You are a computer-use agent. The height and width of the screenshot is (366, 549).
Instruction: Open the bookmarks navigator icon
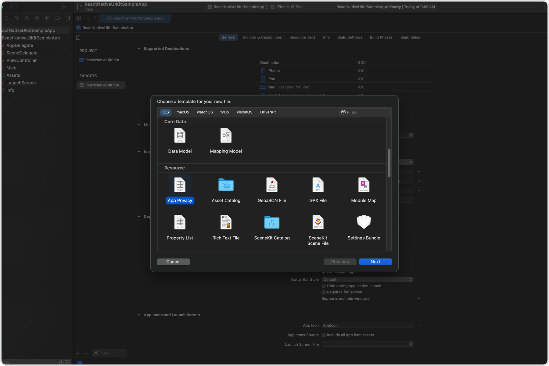pyautogui.click(x=6, y=18)
